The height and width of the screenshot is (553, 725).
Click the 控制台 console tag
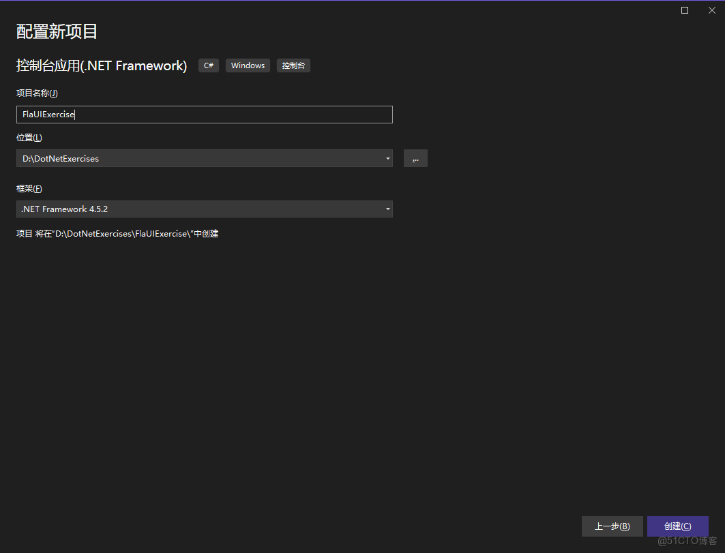click(293, 65)
